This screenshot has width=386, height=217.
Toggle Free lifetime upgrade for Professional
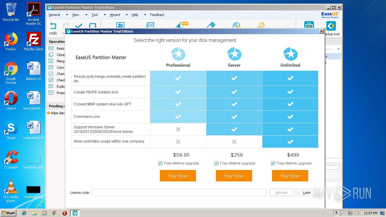point(160,163)
